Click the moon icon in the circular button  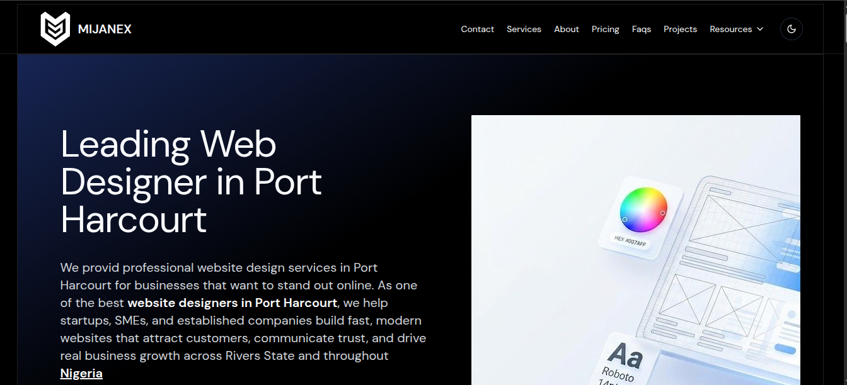tap(791, 29)
